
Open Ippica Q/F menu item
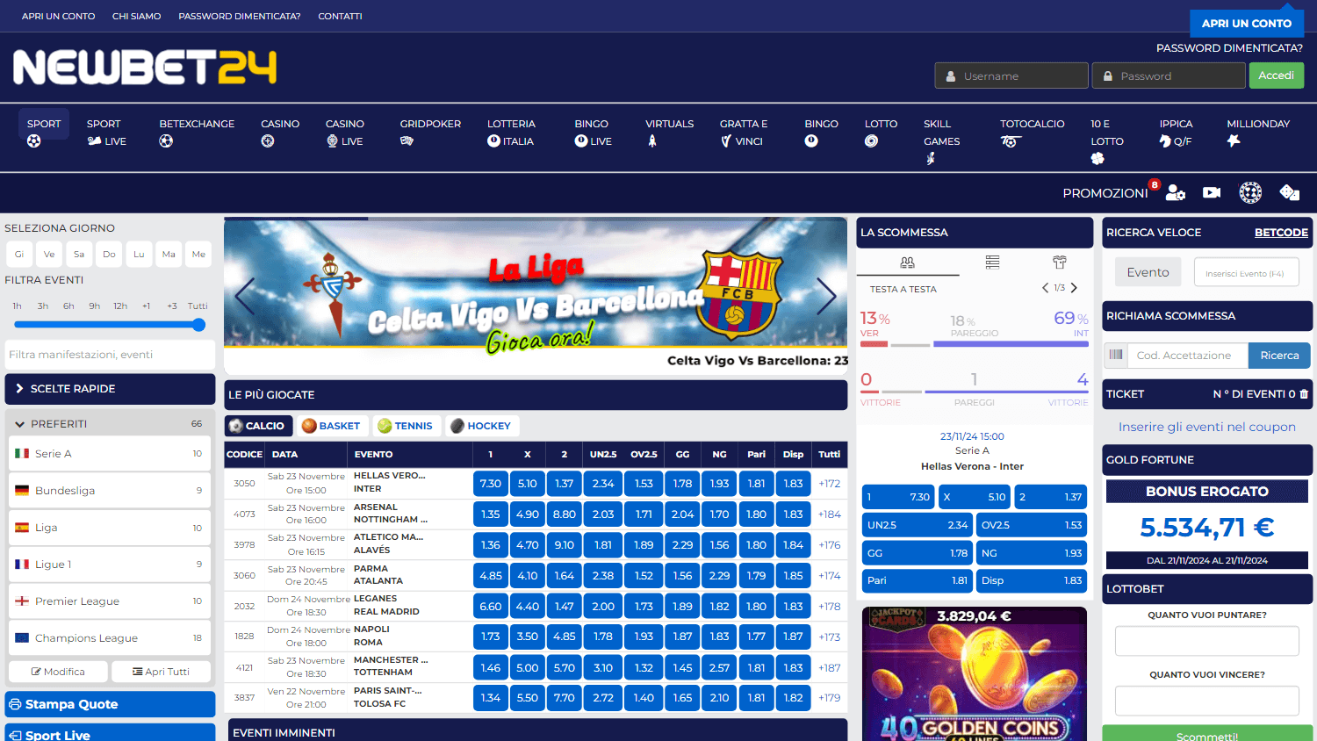pyautogui.click(x=1176, y=133)
